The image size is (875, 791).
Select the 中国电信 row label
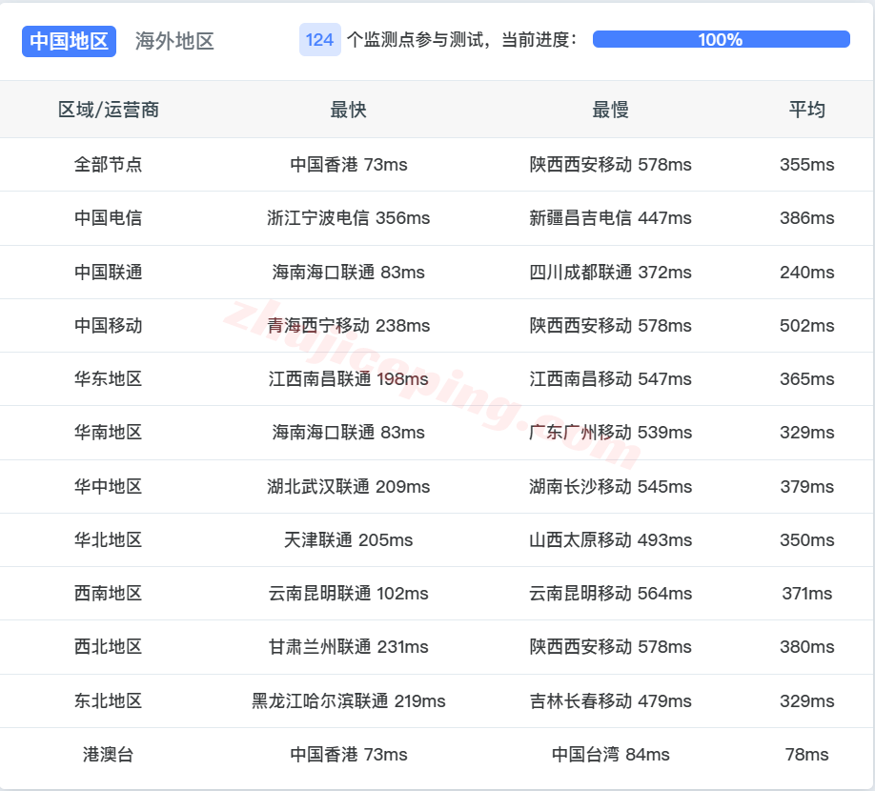tap(109, 218)
